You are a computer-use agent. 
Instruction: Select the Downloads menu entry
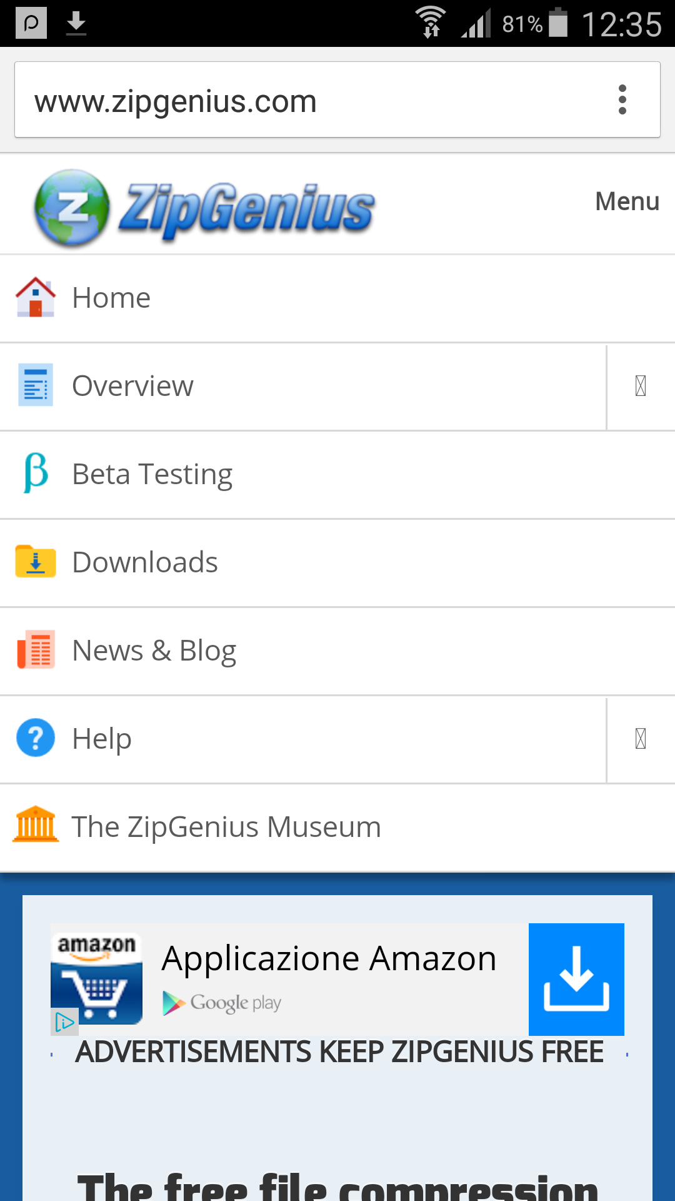point(145,562)
